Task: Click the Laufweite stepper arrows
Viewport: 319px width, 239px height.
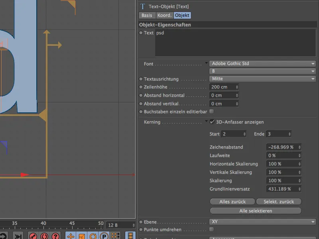Action: tap(299, 155)
